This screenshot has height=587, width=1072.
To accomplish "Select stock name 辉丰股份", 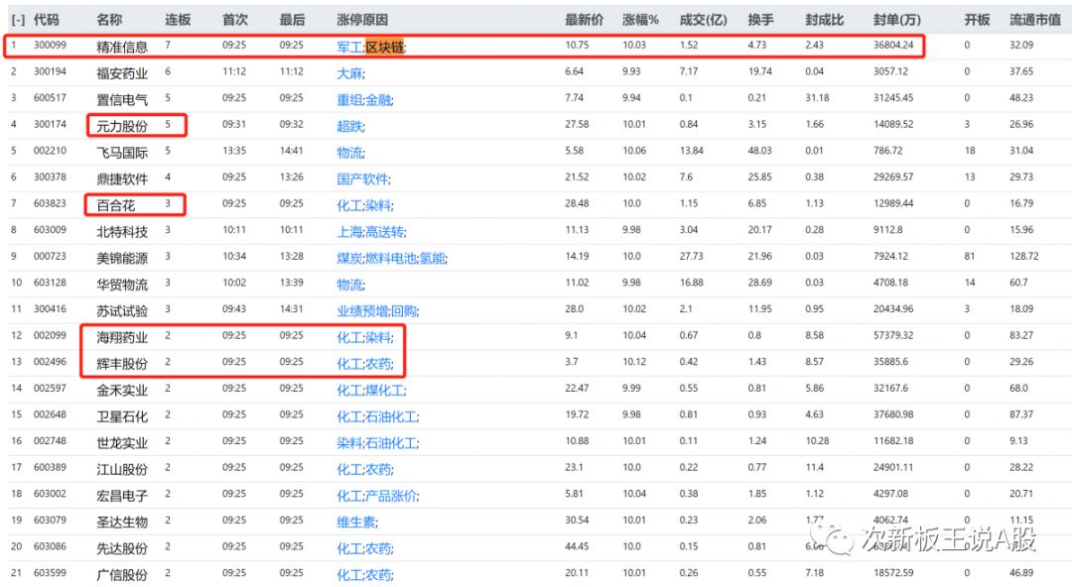I will tap(122, 364).
